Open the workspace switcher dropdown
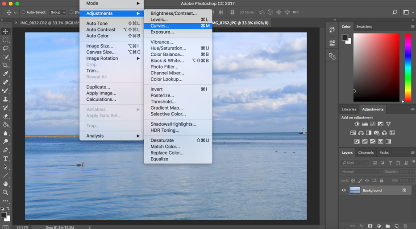 tap(408, 12)
